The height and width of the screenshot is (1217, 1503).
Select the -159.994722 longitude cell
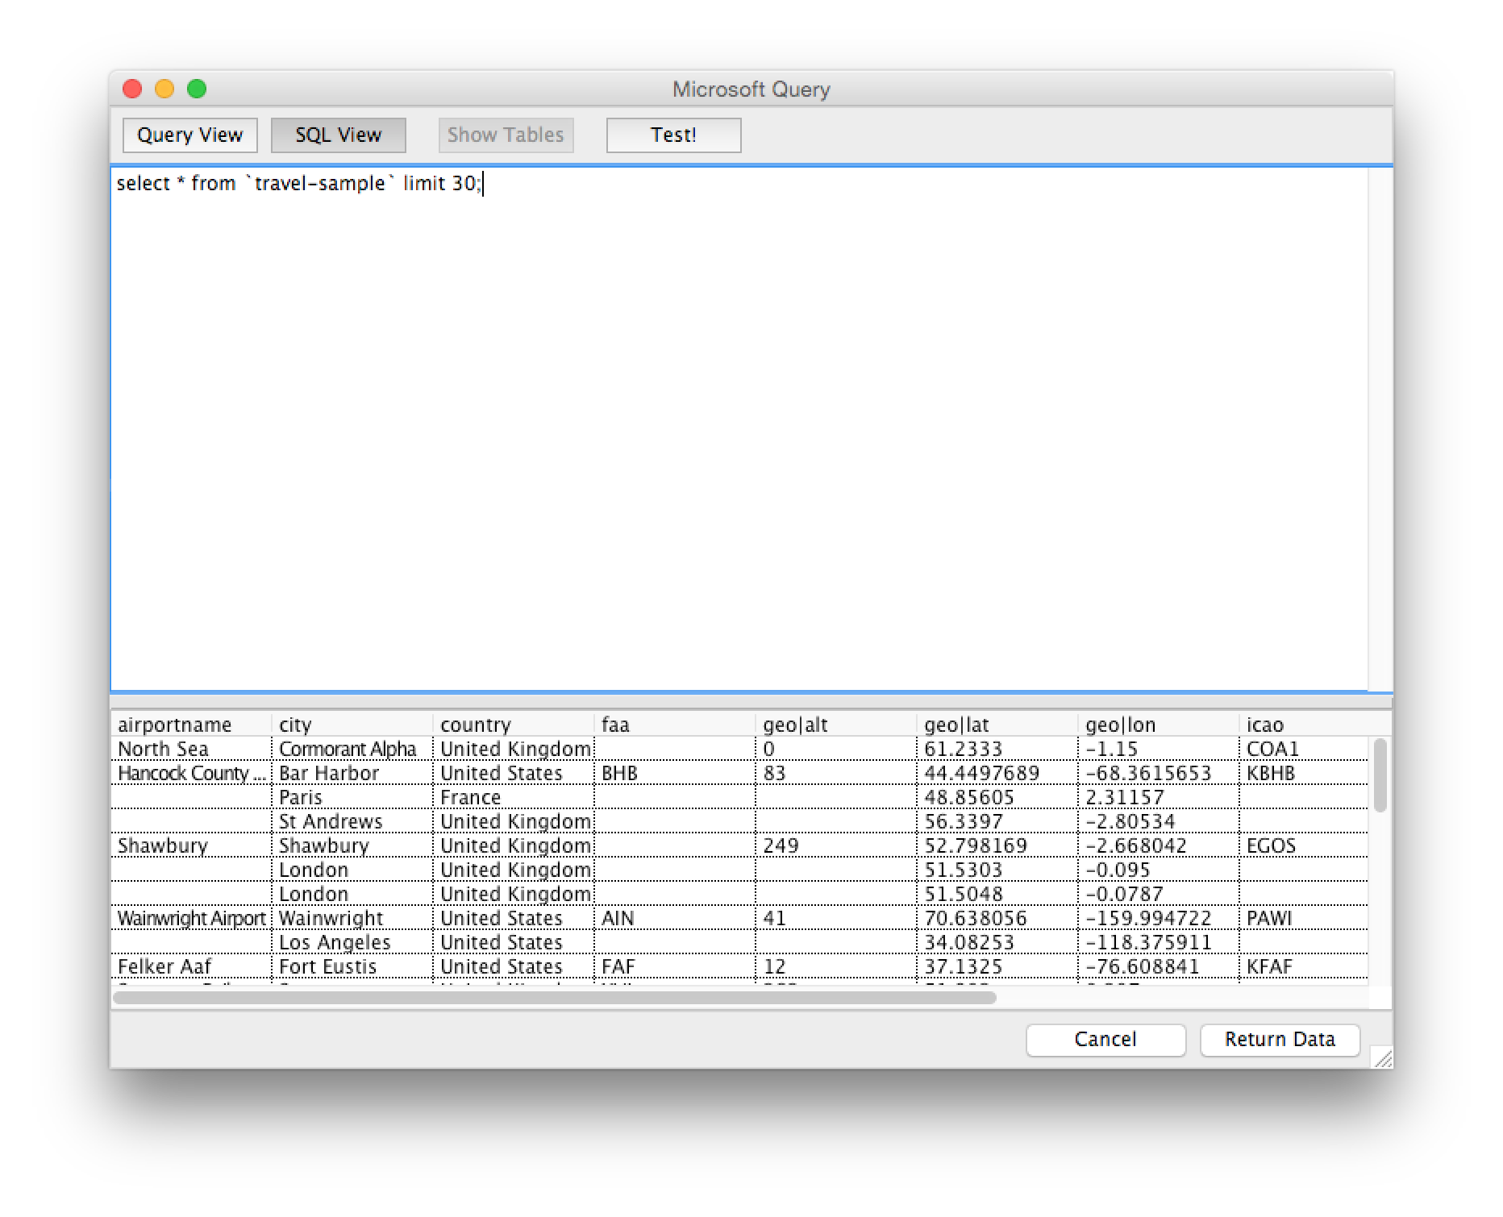point(1159,918)
